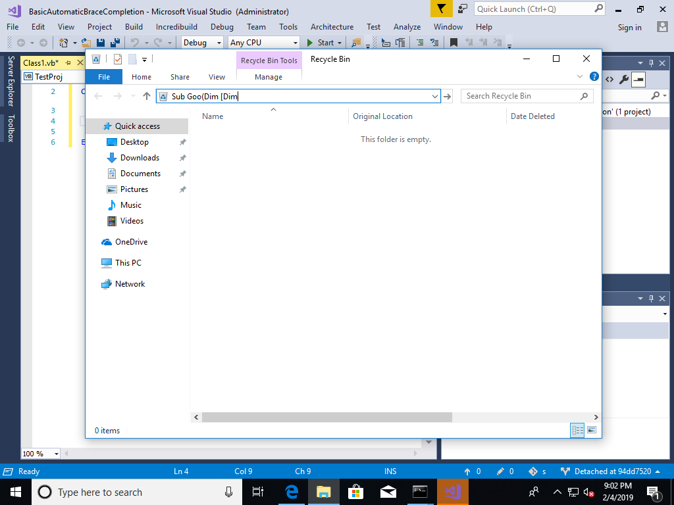The width and height of the screenshot is (674, 505).
Task: Click the Sign in link
Action: pos(629,27)
